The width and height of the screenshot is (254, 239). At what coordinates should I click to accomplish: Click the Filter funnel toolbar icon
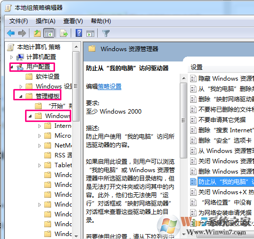coord(106,33)
